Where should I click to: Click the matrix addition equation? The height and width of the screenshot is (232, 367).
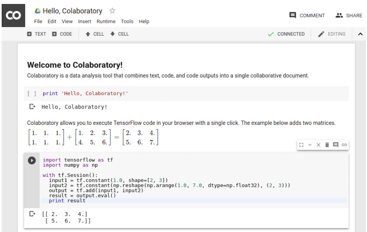[93, 137]
